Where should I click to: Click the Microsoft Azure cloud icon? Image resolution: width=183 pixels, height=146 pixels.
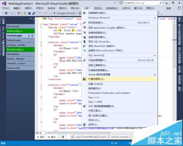(84, 50)
